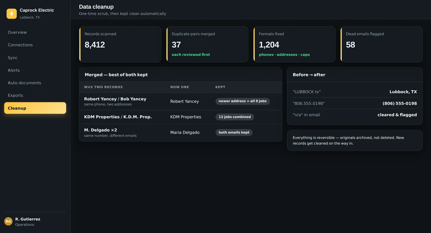Viewport: 431px width, 233px height.
Task: Click the 'cleared & flagged' result
Action: pyautogui.click(x=397, y=115)
